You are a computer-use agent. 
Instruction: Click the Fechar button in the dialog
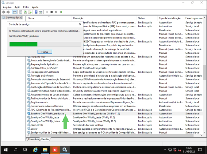click(x=45, y=52)
